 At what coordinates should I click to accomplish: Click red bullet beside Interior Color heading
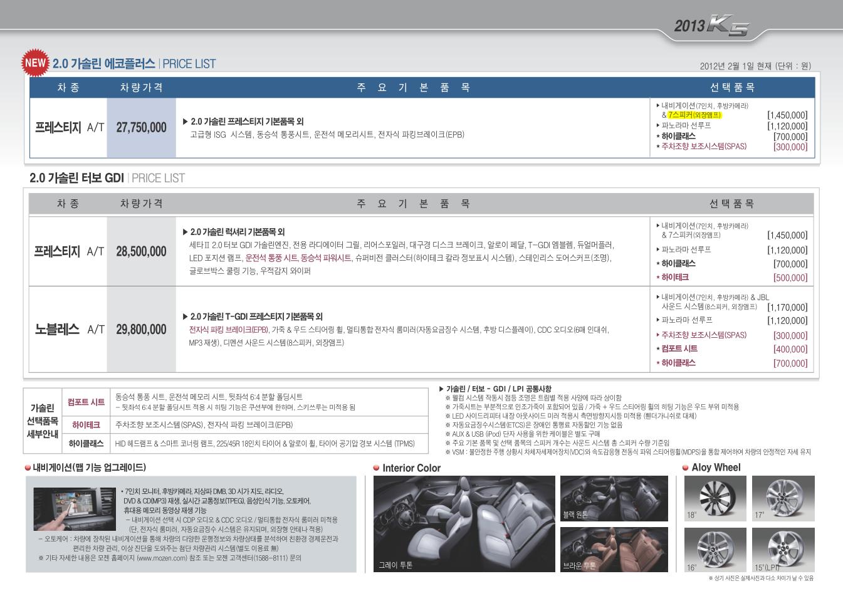pos(376,468)
